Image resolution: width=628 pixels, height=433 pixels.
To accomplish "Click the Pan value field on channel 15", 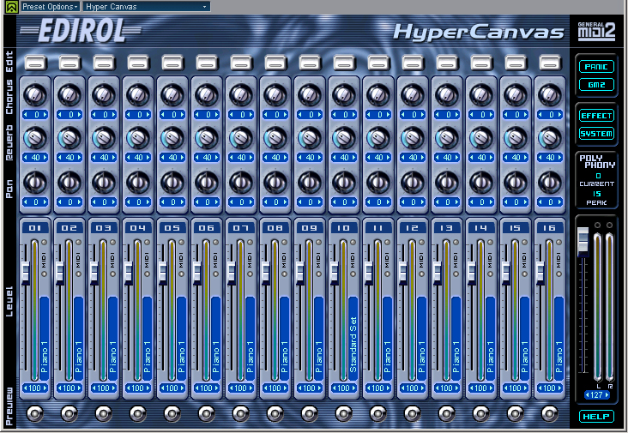I will 516,201.
